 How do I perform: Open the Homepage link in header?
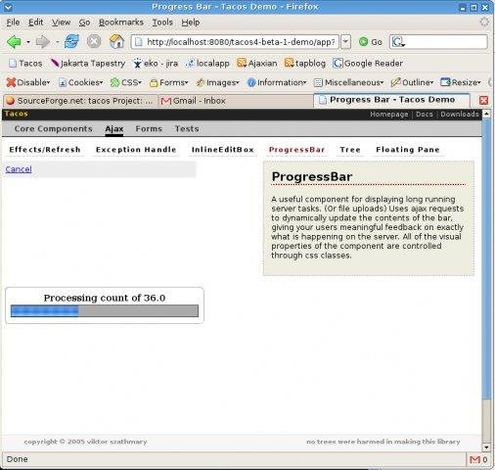pos(388,114)
